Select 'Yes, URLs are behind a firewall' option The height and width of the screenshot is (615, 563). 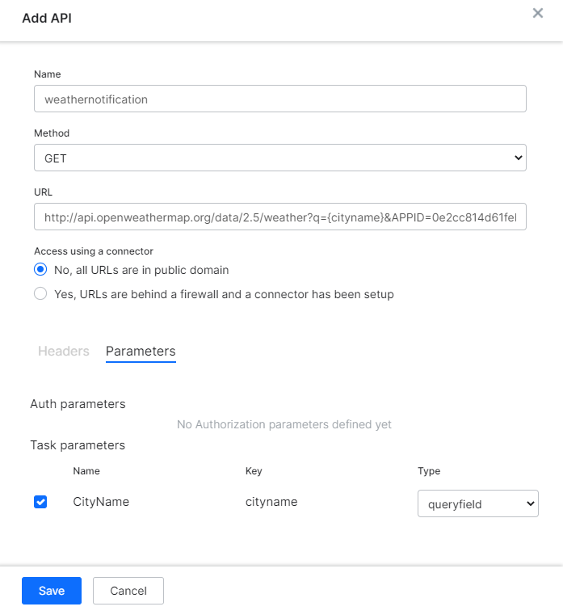pos(40,294)
